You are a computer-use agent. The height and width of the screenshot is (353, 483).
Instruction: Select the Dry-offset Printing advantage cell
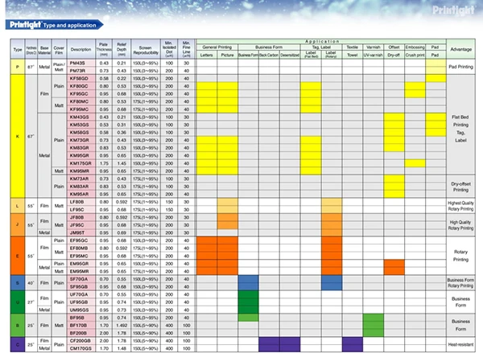[460, 187]
